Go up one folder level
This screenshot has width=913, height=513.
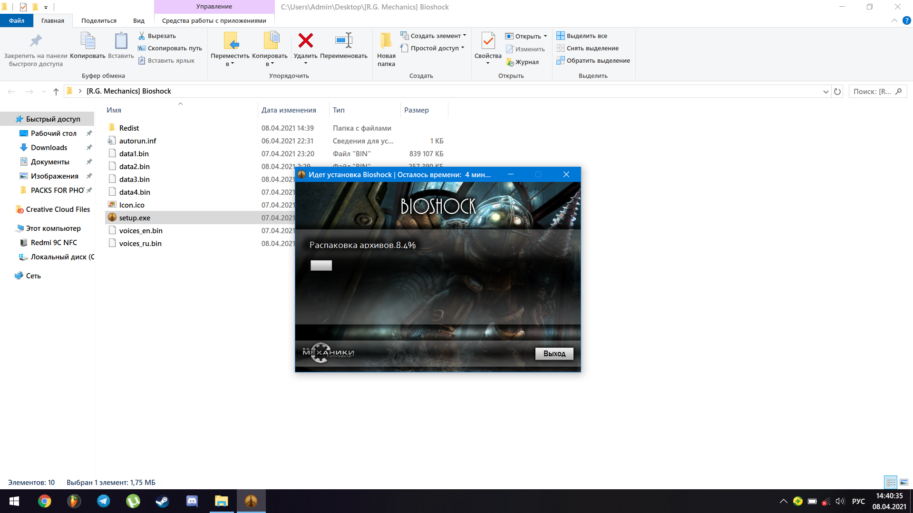tap(56, 91)
